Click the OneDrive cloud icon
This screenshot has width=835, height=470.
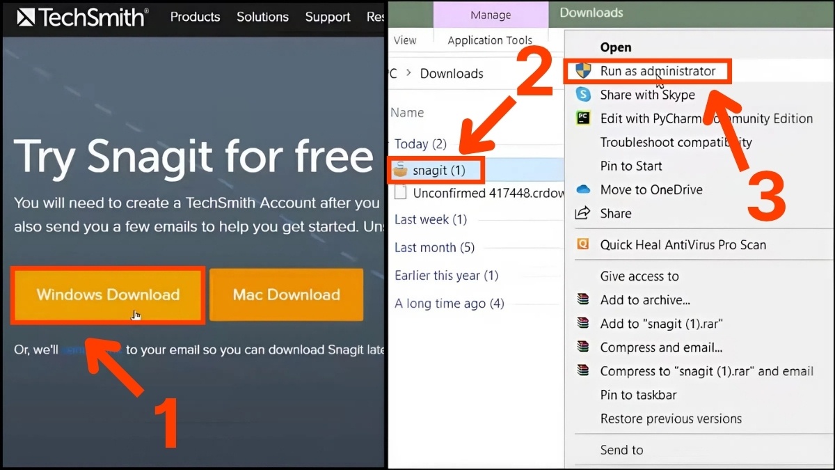583,189
